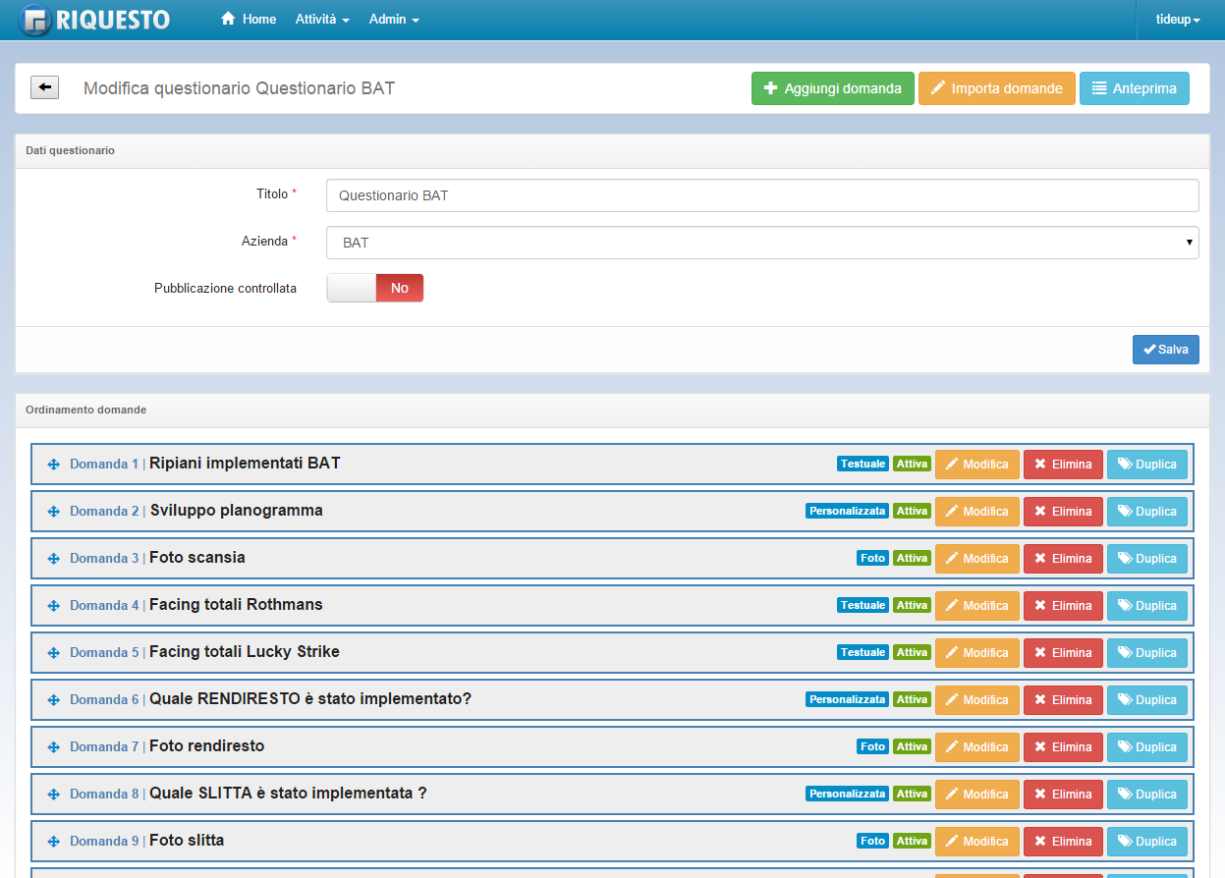The image size is (1225, 878).
Task: Expand the tideup user menu
Action: 1178,20
